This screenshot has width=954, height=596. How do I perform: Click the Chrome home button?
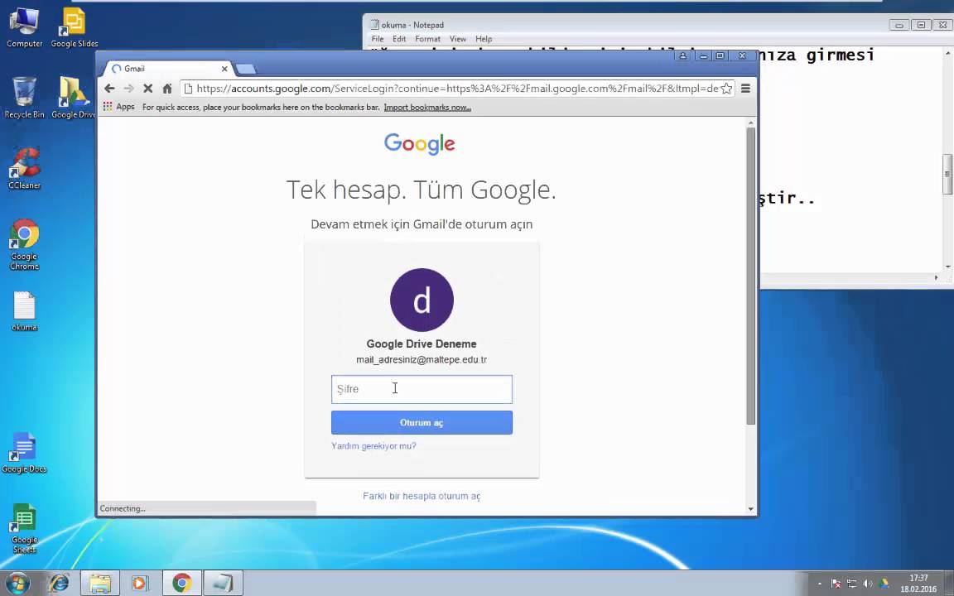[x=166, y=89]
